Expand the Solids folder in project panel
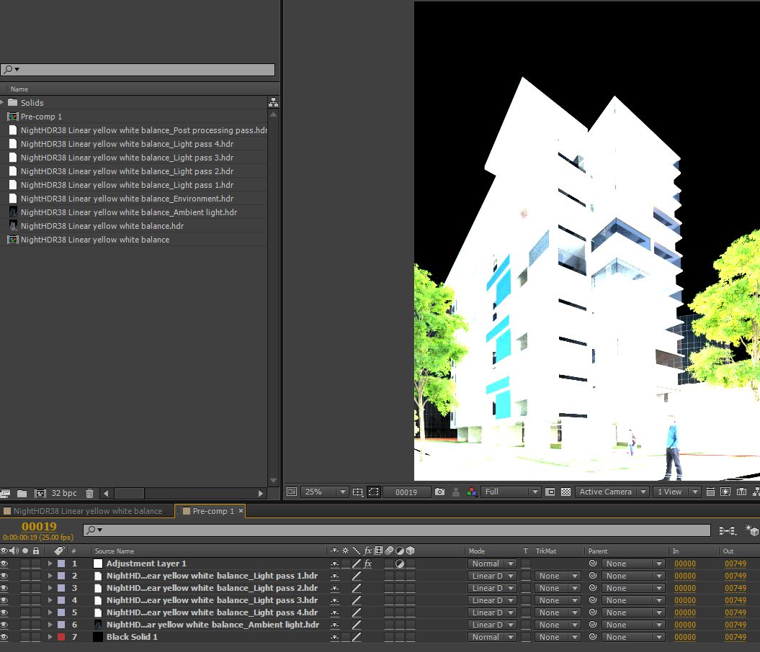This screenshot has width=760, height=652. click(x=2, y=103)
